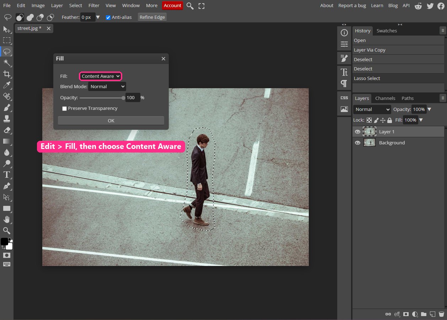Select the Brush tool
The image size is (447, 320).
[7, 107]
